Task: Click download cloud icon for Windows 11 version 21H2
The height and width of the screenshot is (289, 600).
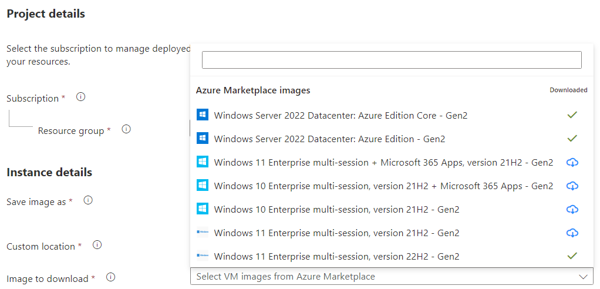Action: click(x=572, y=233)
